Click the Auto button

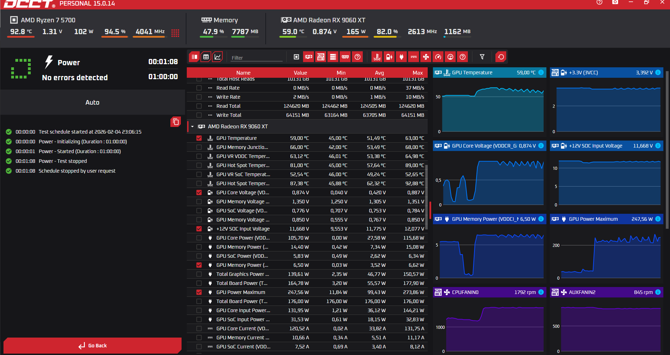[93, 102]
